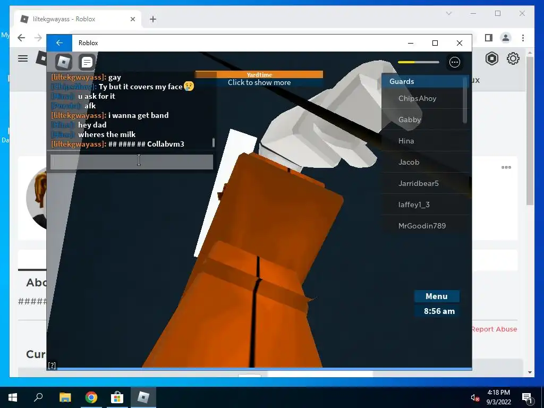Click the Yardtime progress bar

[x=259, y=74]
